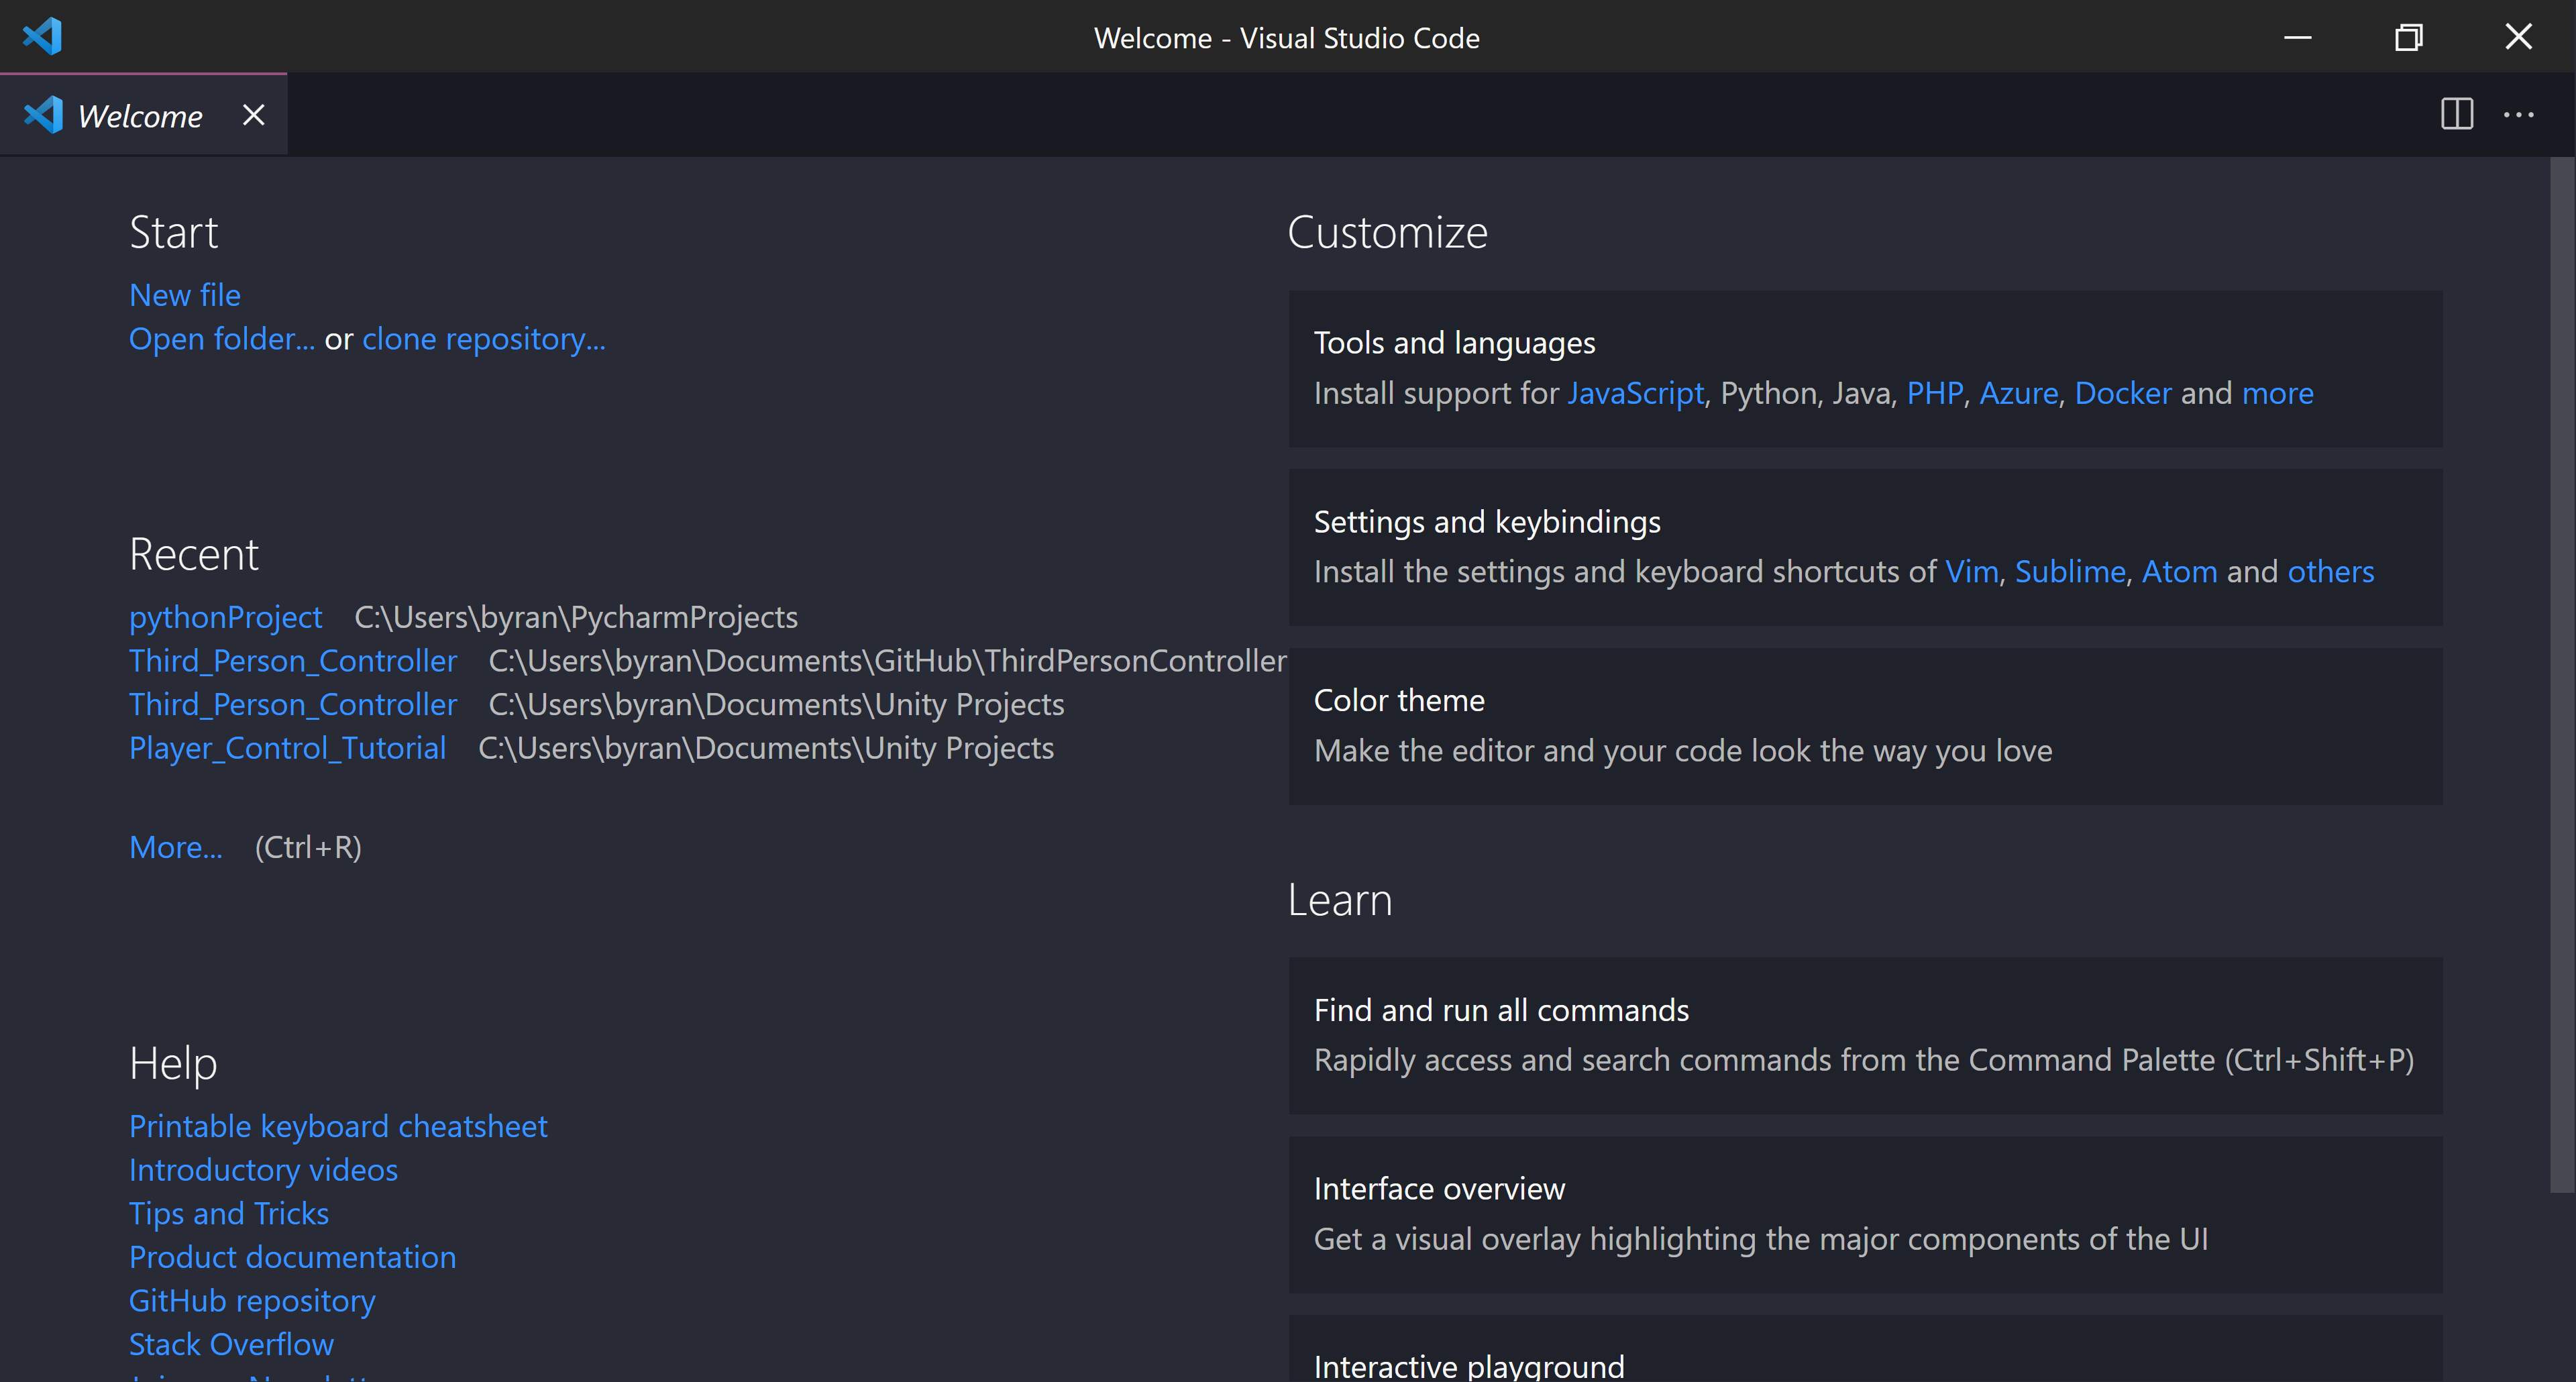Viewport: 2576px width, 1382px height.
Task: Open recent Player_Control_Tutorial project
Action: [288, 748]
